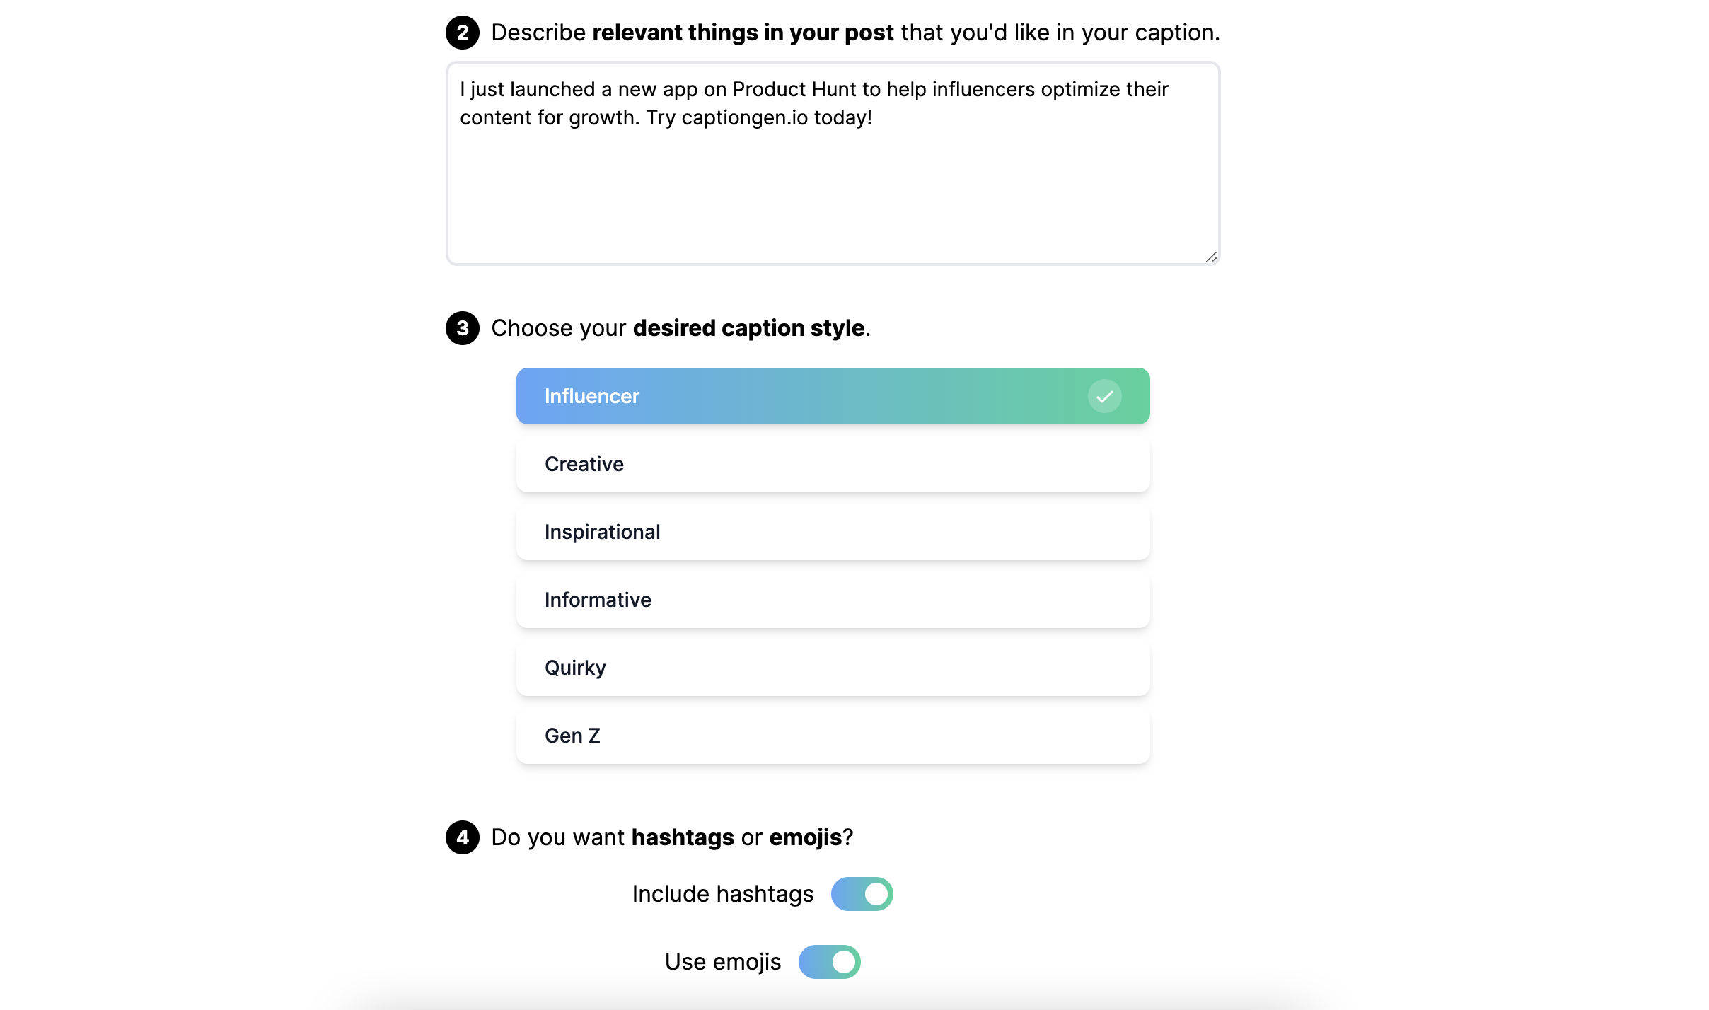
Task: Click the step 3 number badge
Action: (x=463, y=328)
